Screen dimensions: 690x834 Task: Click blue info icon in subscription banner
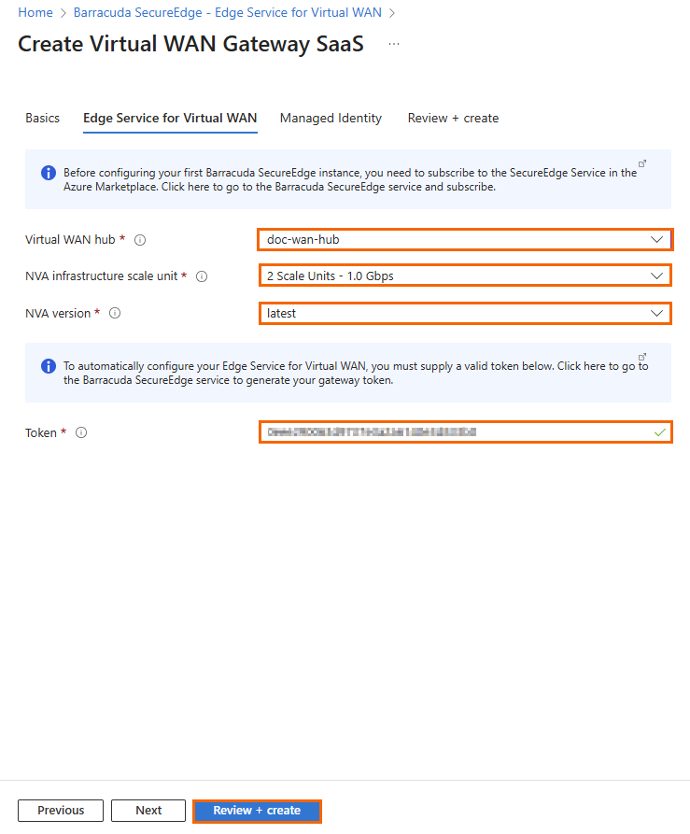coord(49,173)
